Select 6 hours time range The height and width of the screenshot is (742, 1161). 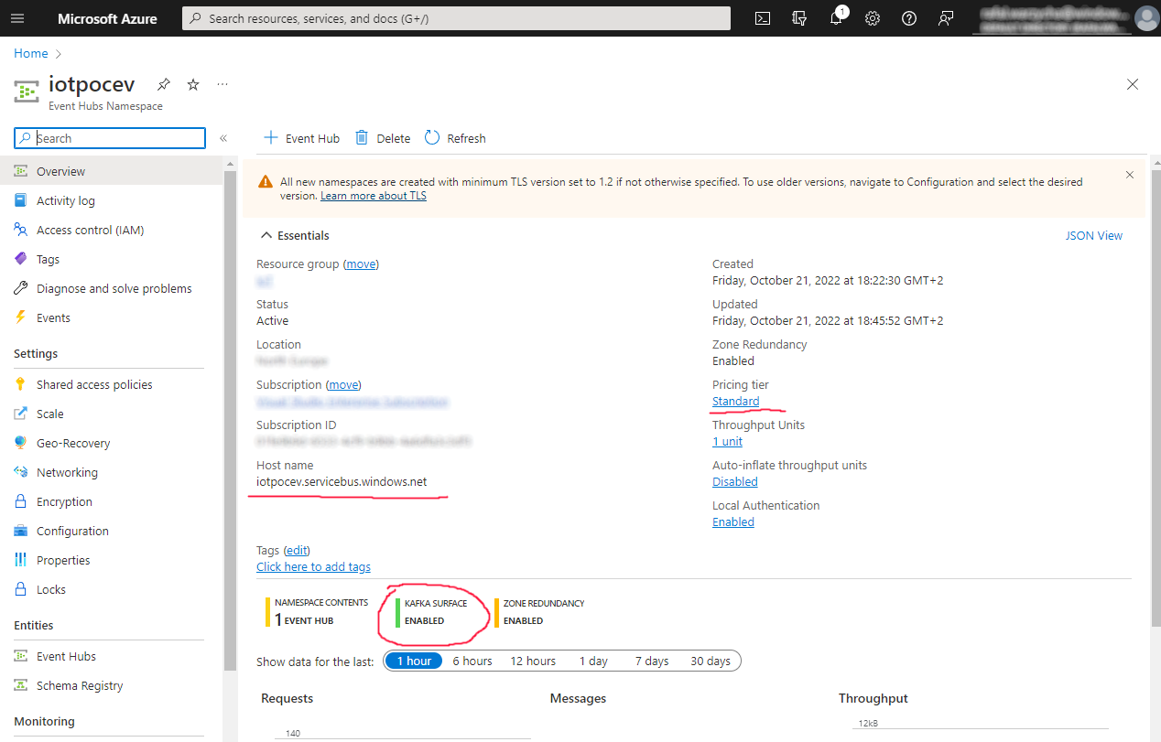472,661
